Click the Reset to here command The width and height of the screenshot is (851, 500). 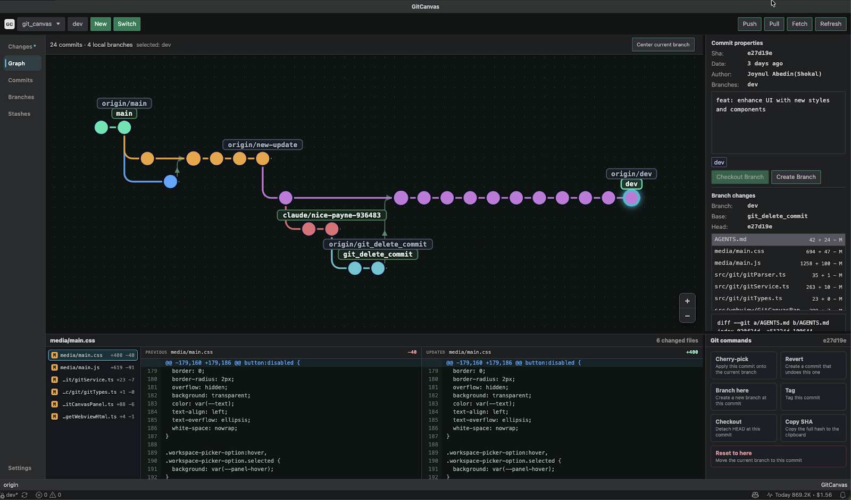[x=778, y=456]
